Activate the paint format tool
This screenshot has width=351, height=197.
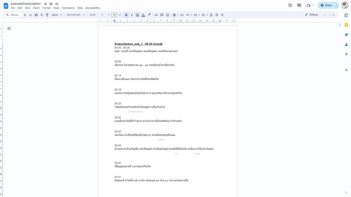47,15
